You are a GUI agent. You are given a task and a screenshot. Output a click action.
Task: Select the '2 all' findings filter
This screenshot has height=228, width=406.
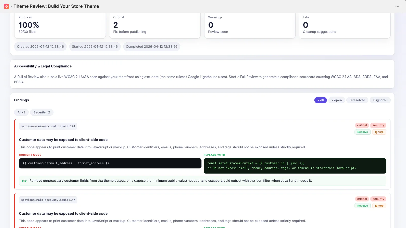point(320,100)
